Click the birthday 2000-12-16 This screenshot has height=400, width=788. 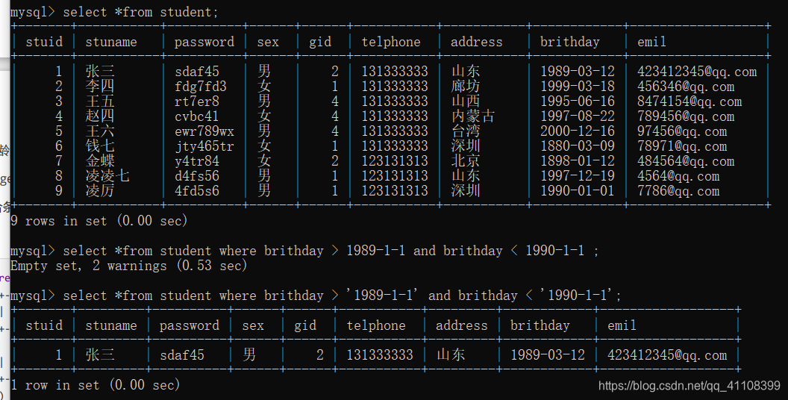coord(578,131)
